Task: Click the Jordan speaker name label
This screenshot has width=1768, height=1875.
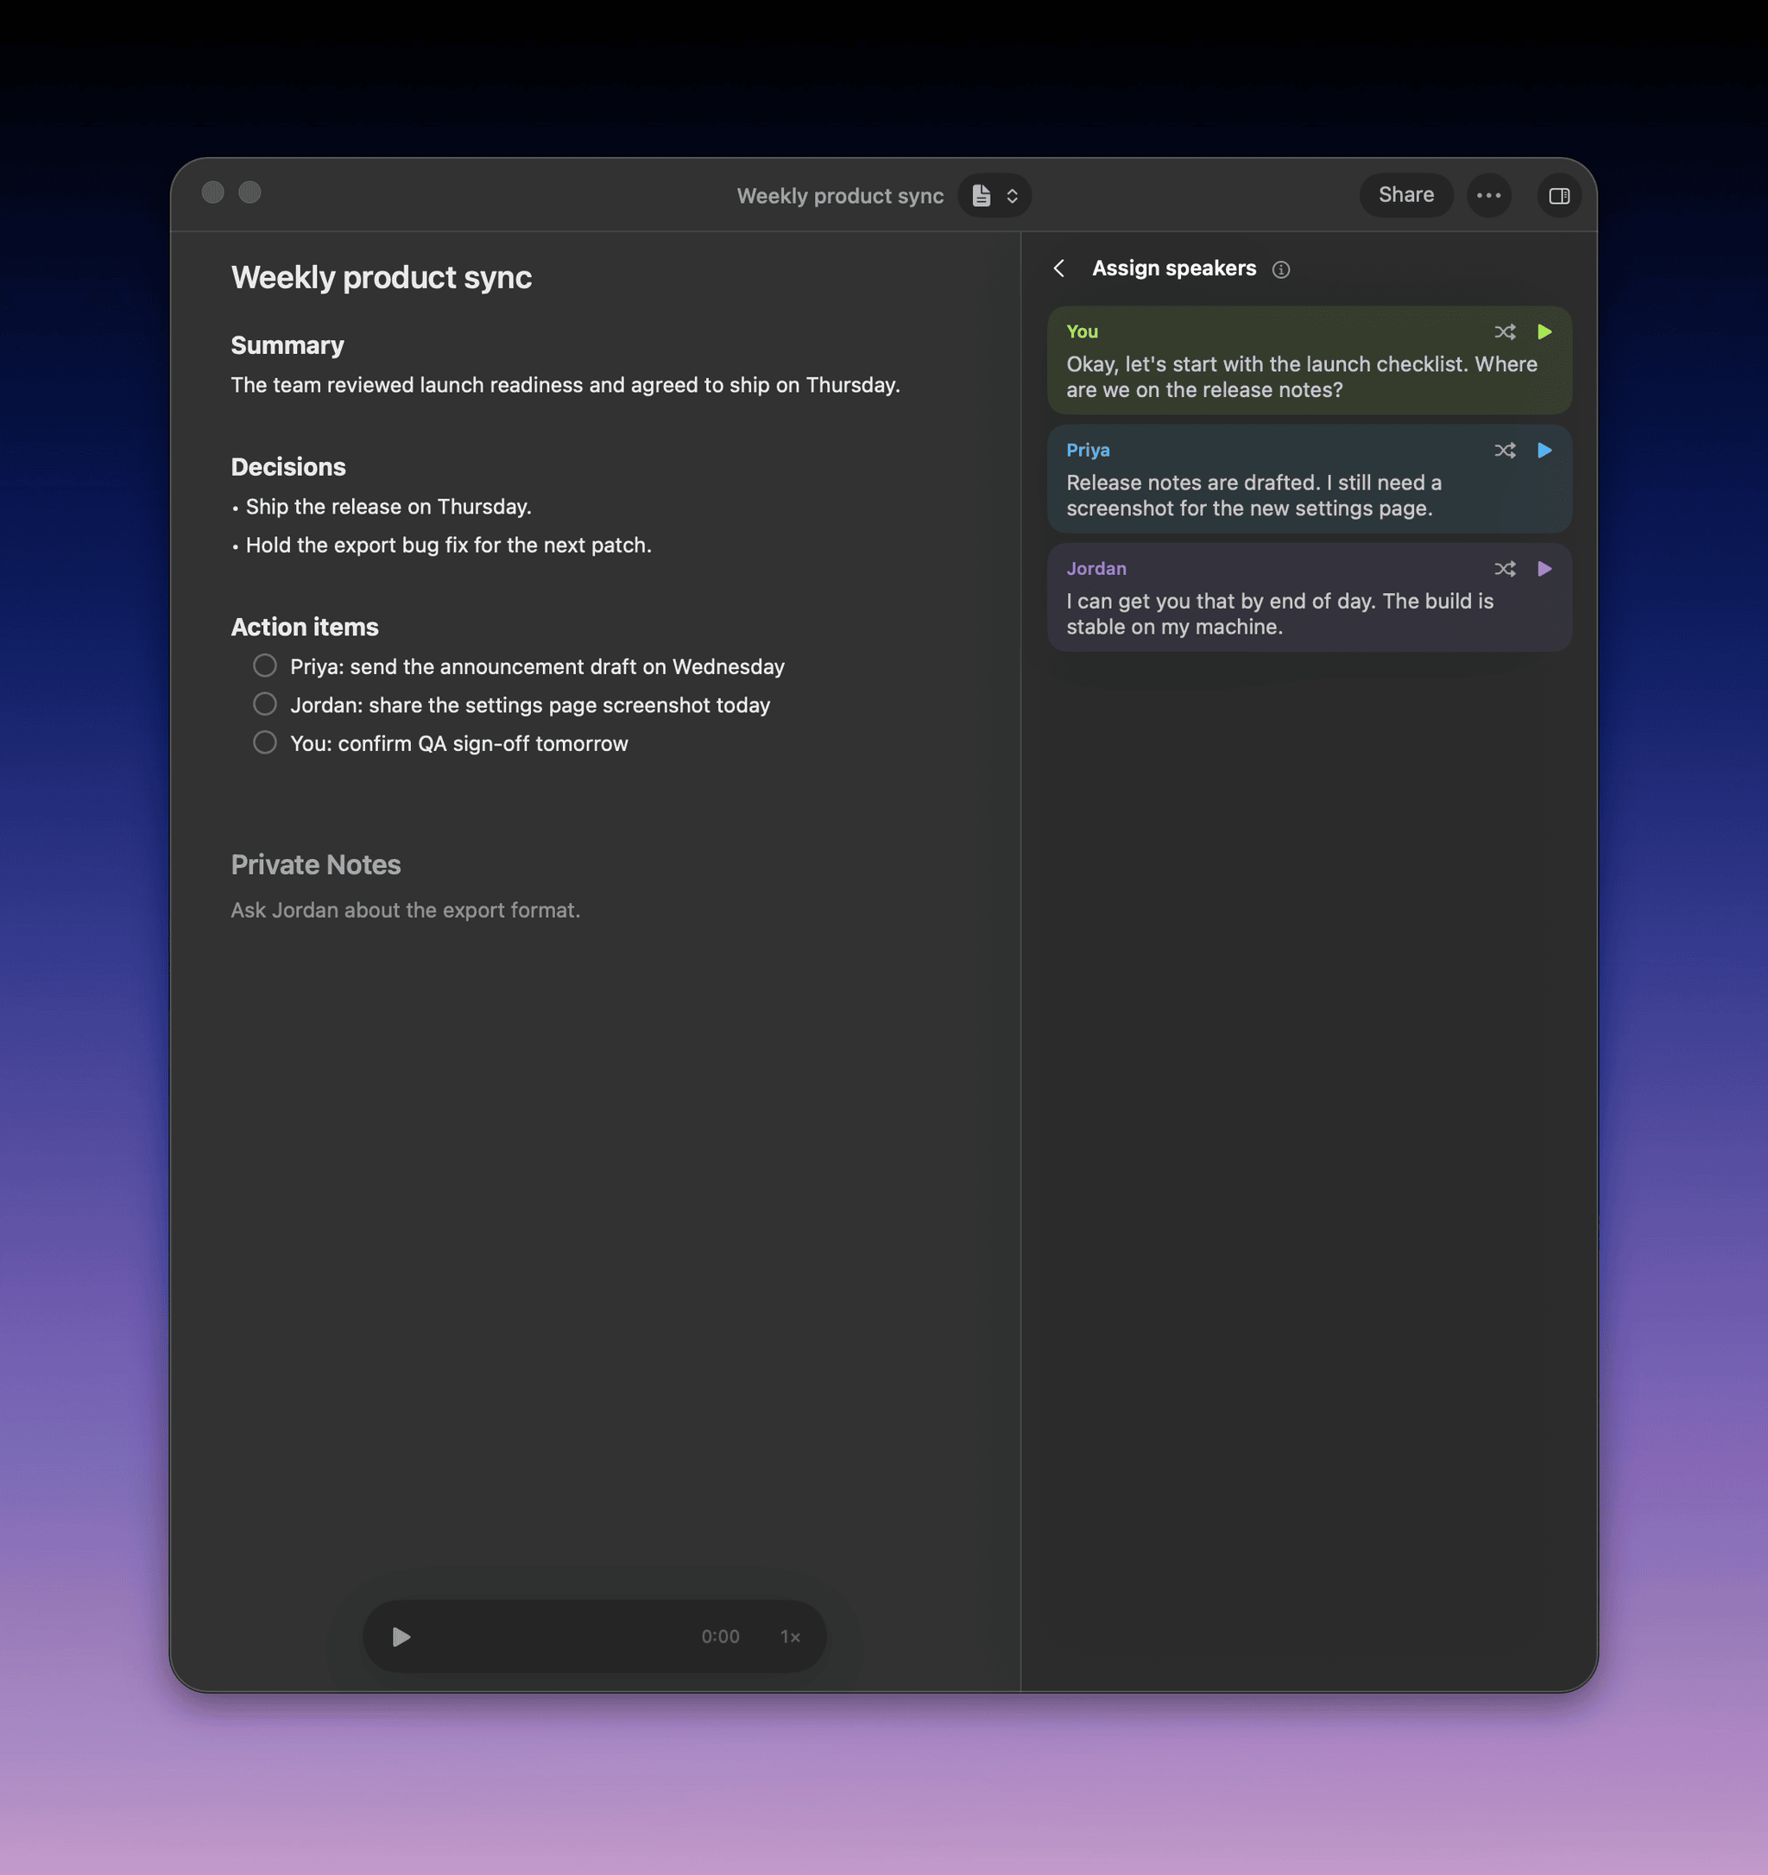Action: point(1096,569)
